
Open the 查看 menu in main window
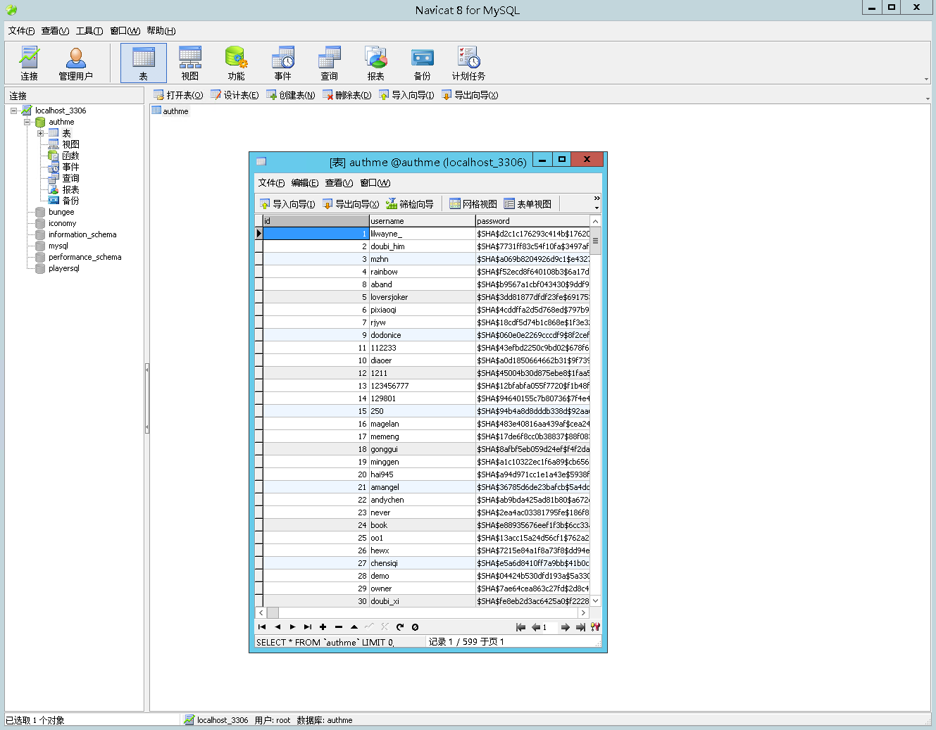click(x=55, y=30)
